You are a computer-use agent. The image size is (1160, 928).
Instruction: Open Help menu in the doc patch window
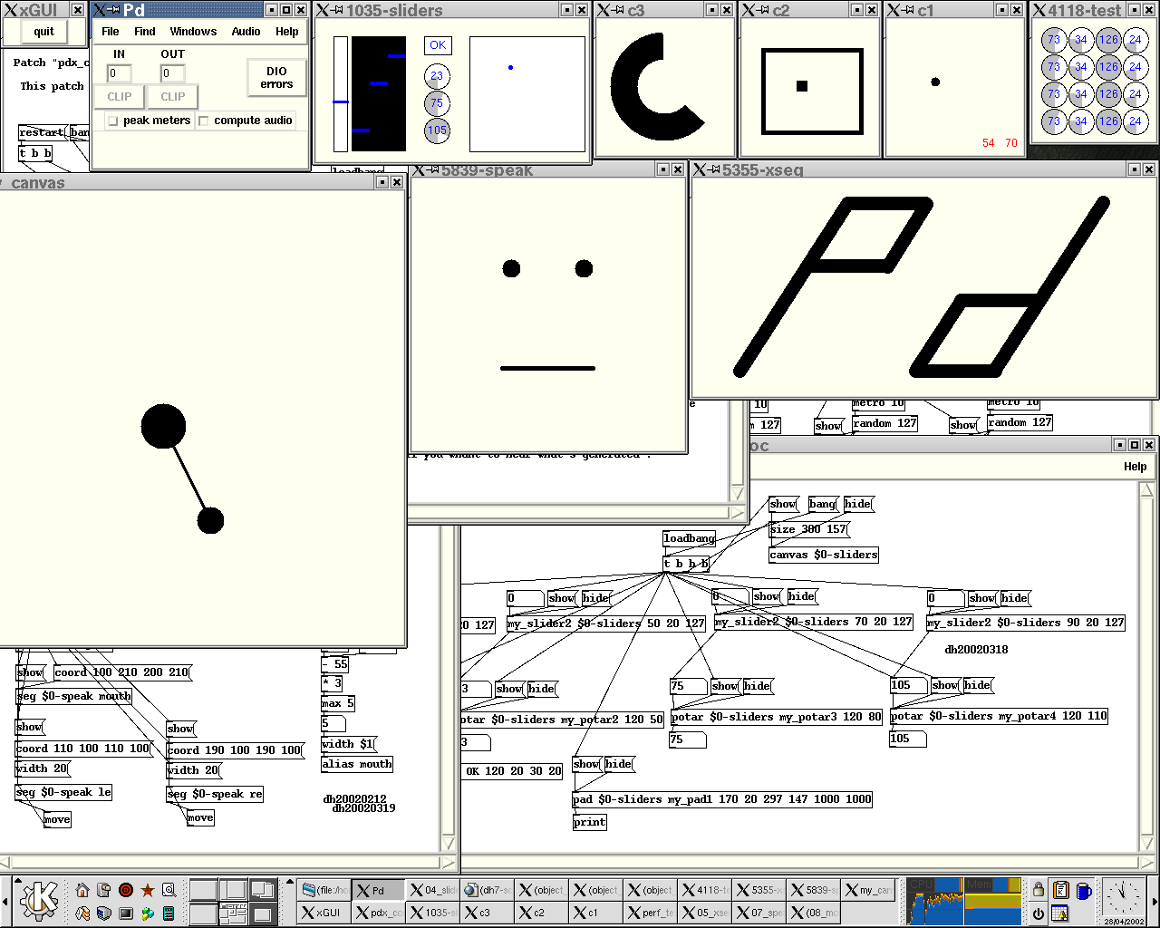[1135, 466]
